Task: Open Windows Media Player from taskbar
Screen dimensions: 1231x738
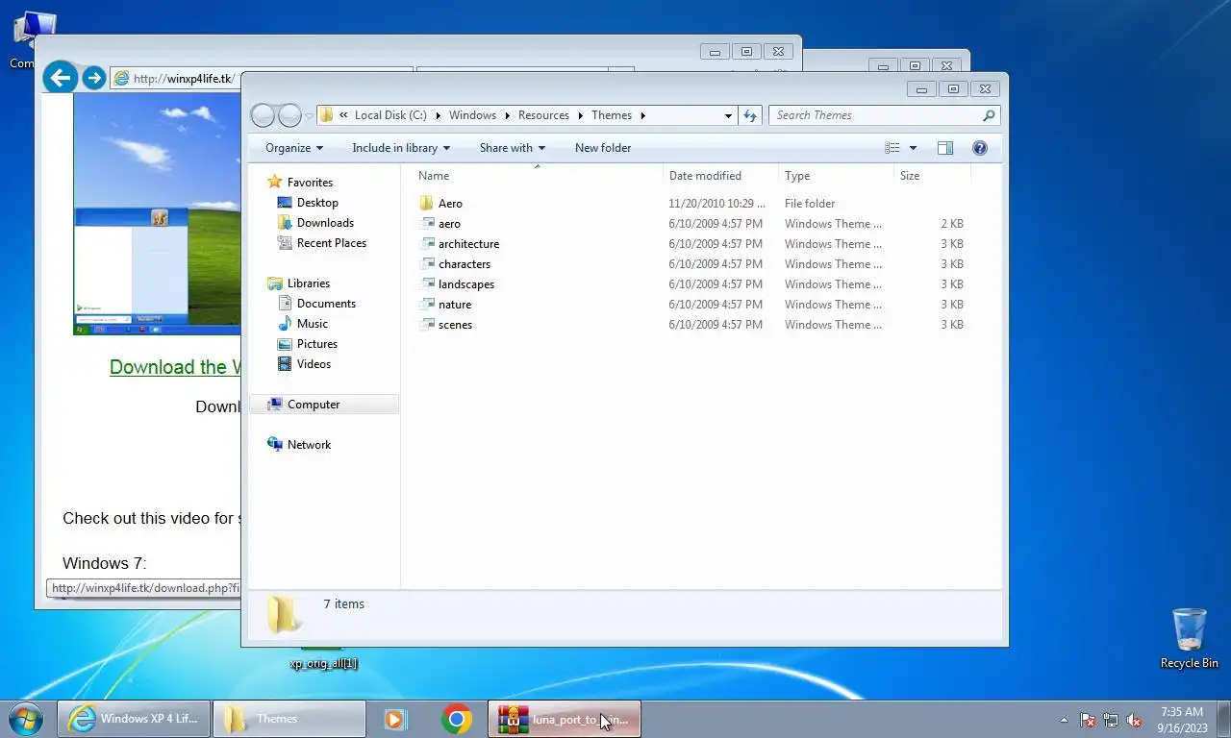Action: (x=395, y=719)
